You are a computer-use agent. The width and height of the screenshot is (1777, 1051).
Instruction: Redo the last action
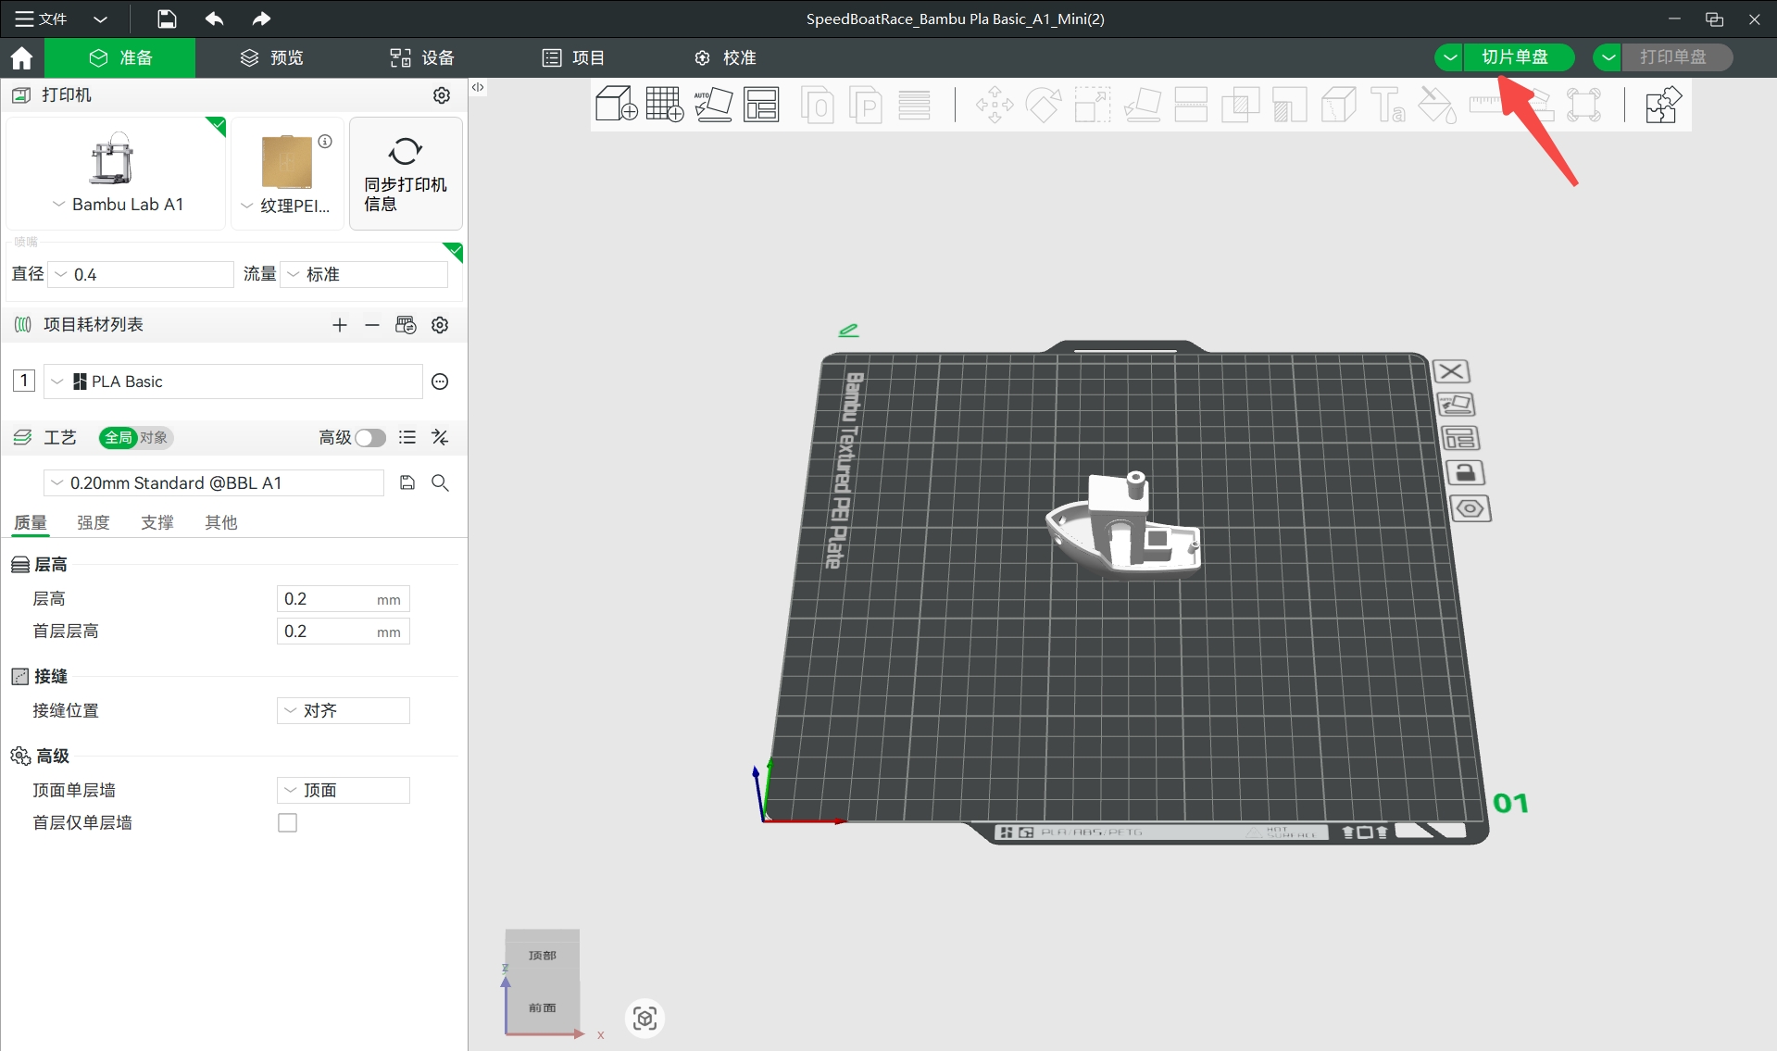[x=261, y=19]
